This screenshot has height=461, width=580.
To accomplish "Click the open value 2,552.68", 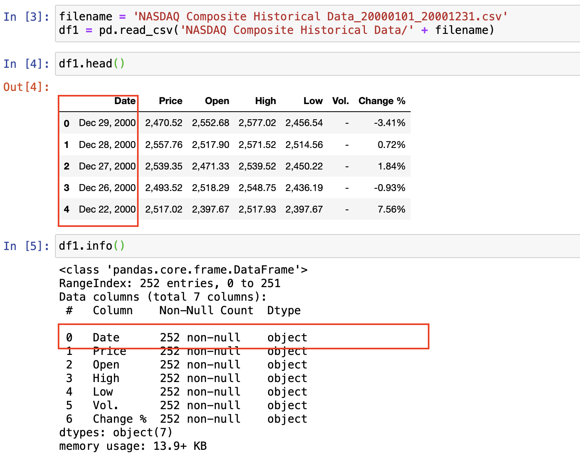I will pyautogui.click(x=211, y=123).
